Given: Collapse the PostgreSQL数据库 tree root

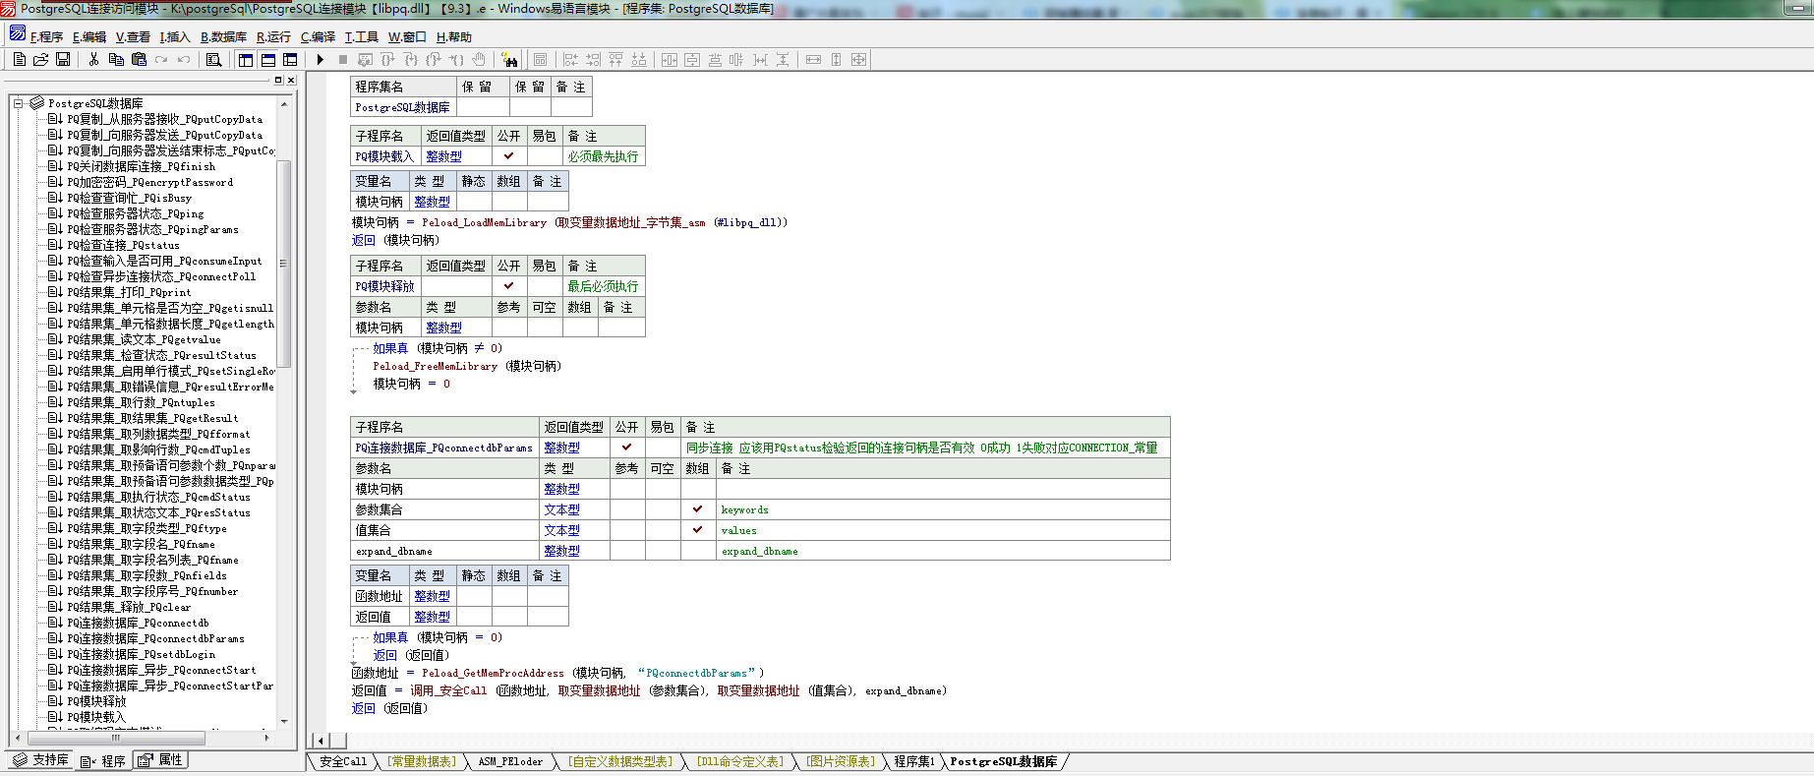Looking at the screenshot, I should coord(18,102).
